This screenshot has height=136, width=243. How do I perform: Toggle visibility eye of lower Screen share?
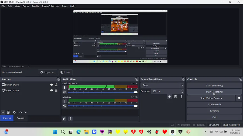52,90
